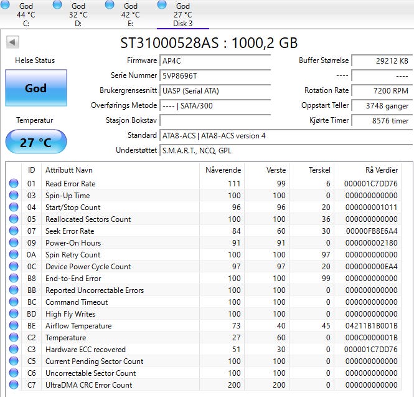Image resolution: width=414 pixels, height=397 pixels.
Task: Click status orb for UltraDMA CRC Error Count
Action: [x=14, y=385]
